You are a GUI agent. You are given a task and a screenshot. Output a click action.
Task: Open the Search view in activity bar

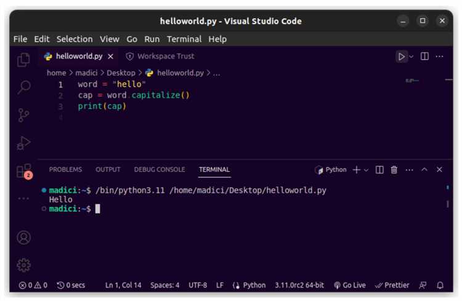[x=23, y=87]
